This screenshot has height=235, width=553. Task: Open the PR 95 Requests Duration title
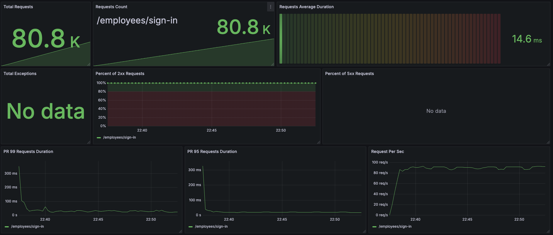click(212, 151)
